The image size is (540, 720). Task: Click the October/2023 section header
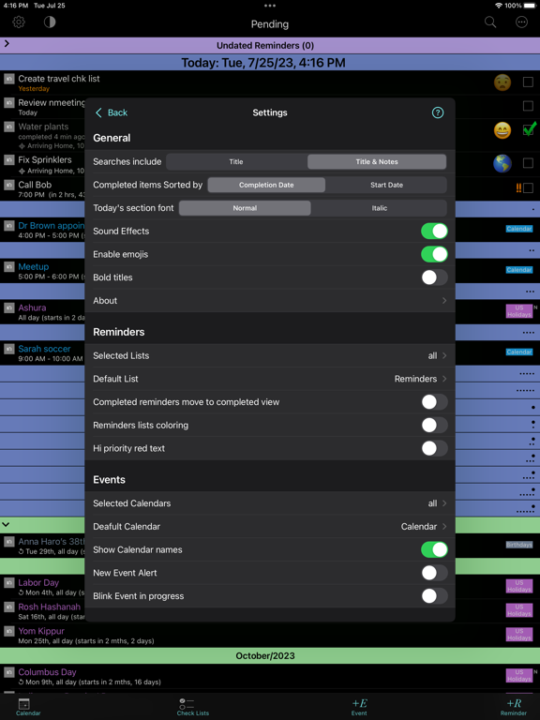pyautogui.click(x=270, y=655)
